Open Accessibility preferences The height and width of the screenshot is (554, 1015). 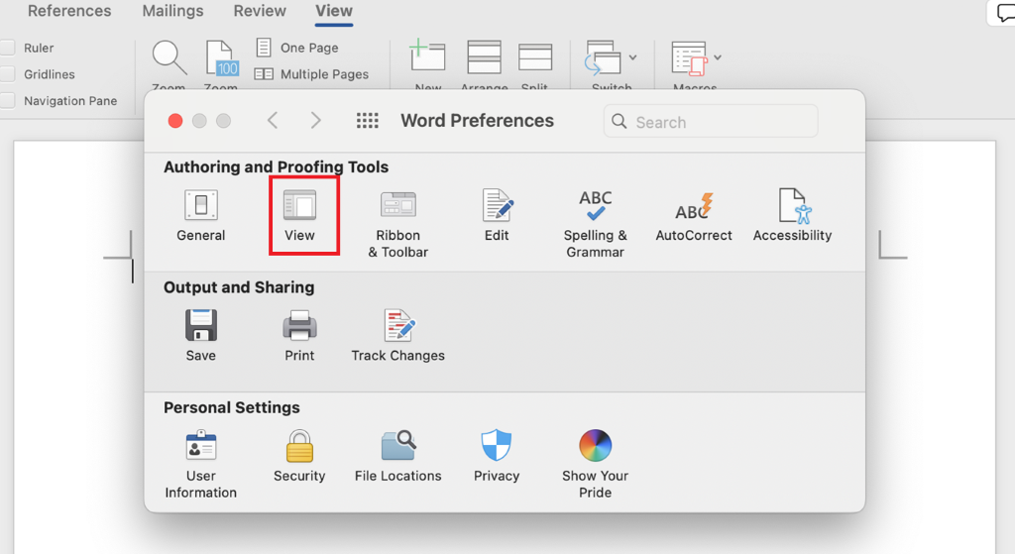(792, 216)
